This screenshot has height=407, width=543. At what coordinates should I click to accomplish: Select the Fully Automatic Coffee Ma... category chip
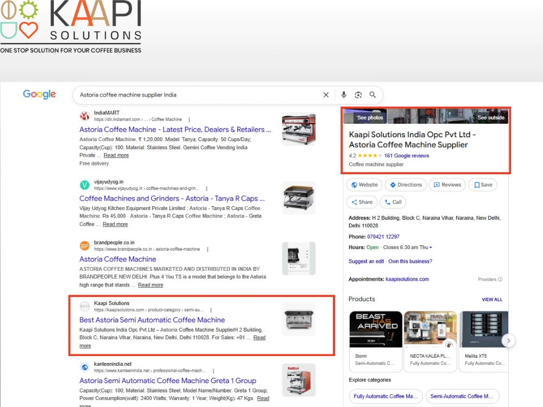point(386,396)
